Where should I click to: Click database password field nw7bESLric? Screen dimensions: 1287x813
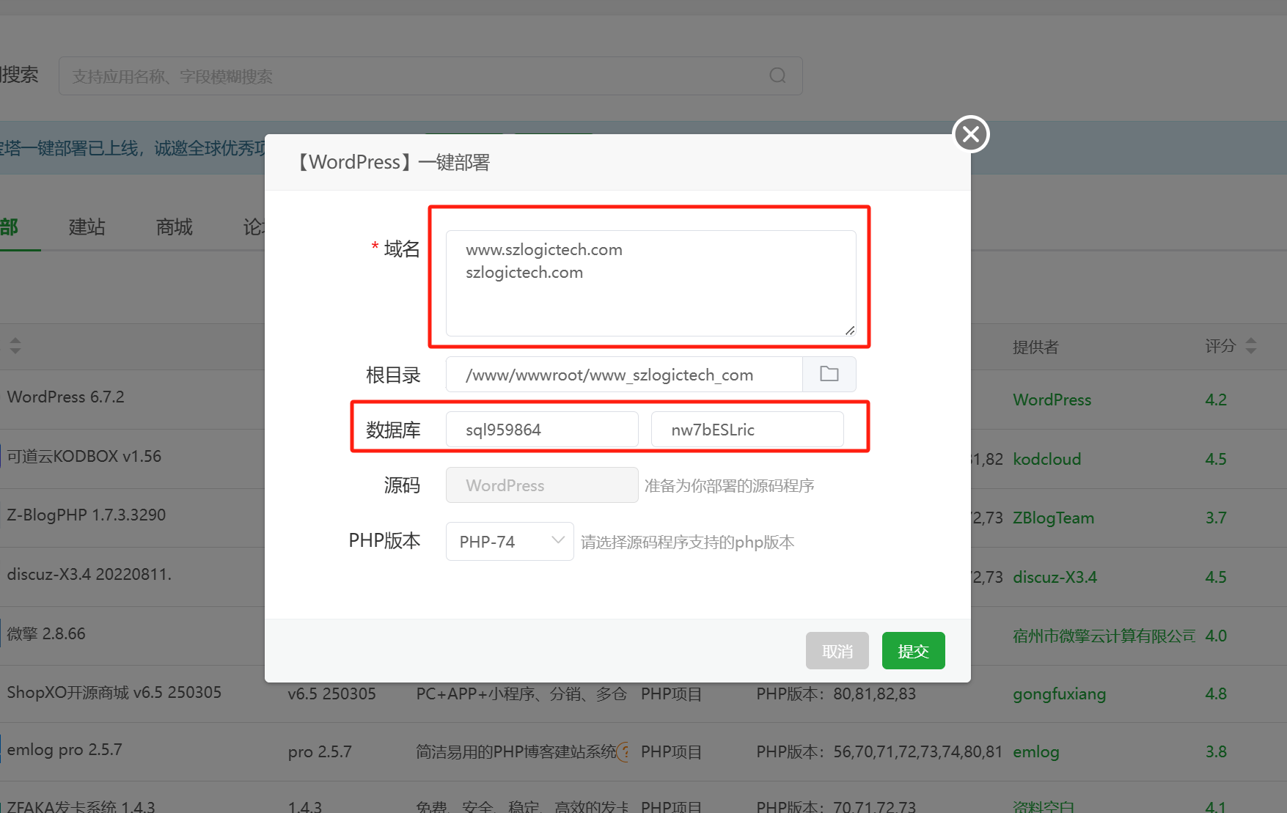click(x=747, y=430)
